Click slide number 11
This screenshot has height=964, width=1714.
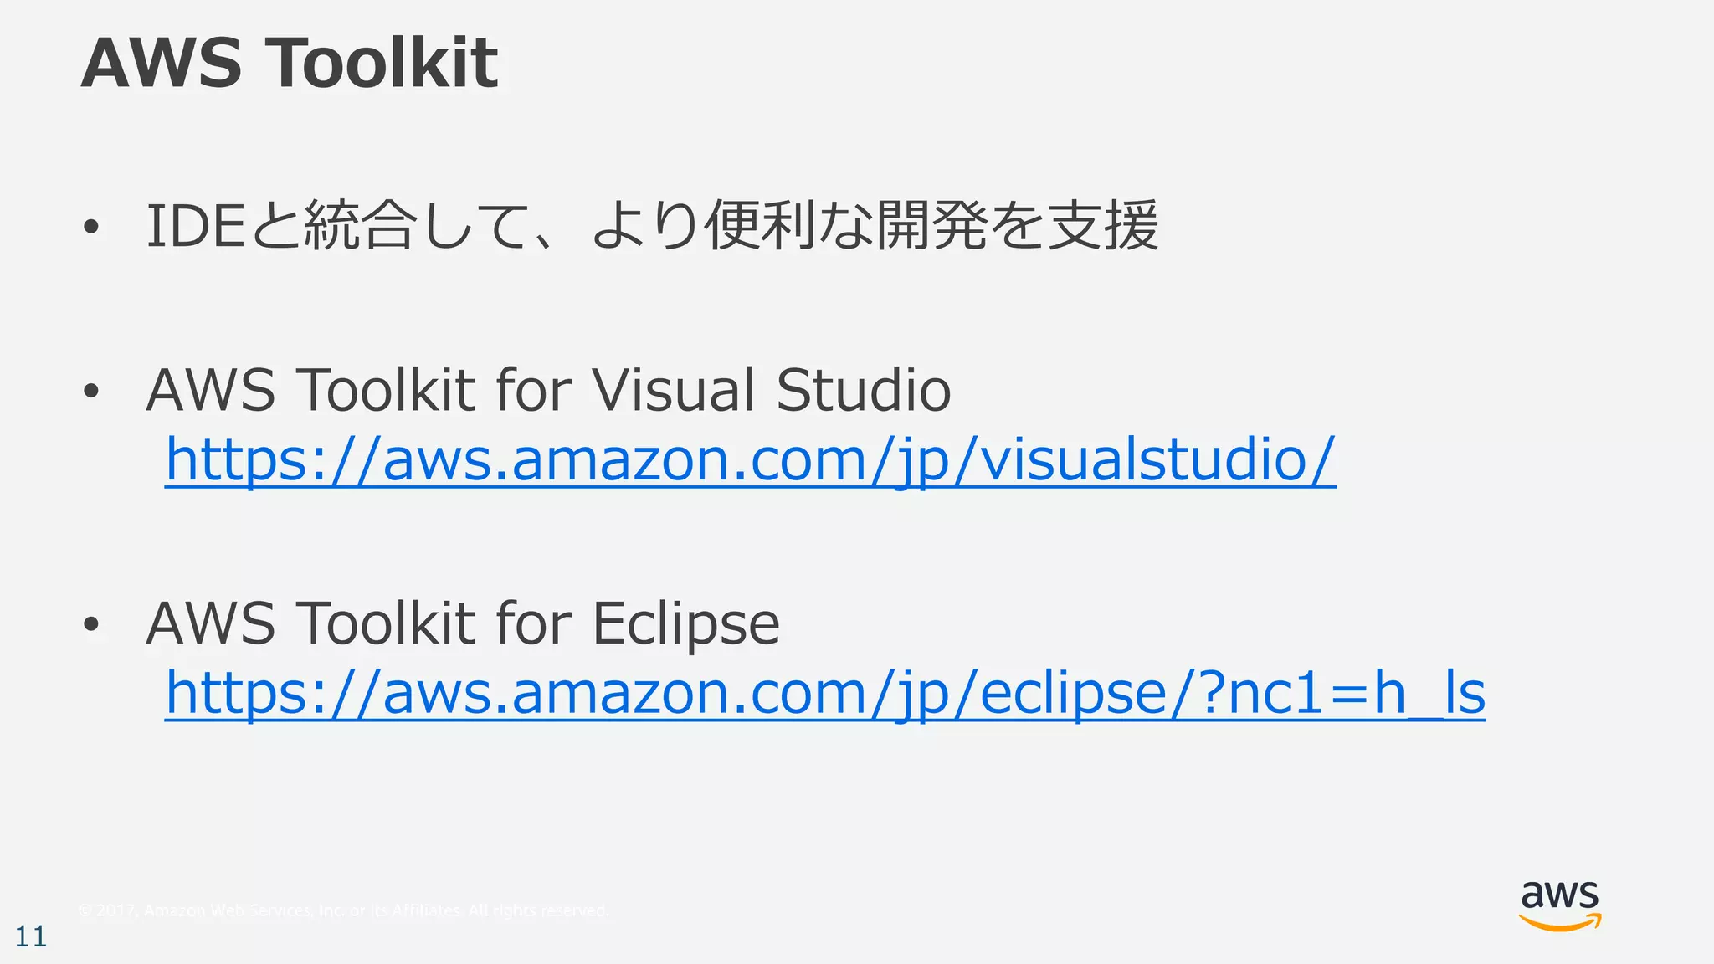point(31,936)
